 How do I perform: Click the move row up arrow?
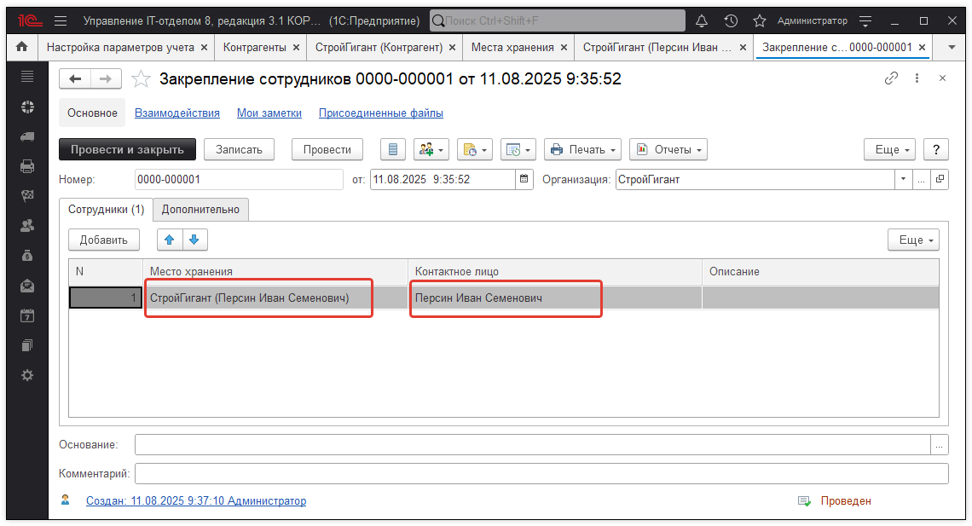tap(170, 240)
